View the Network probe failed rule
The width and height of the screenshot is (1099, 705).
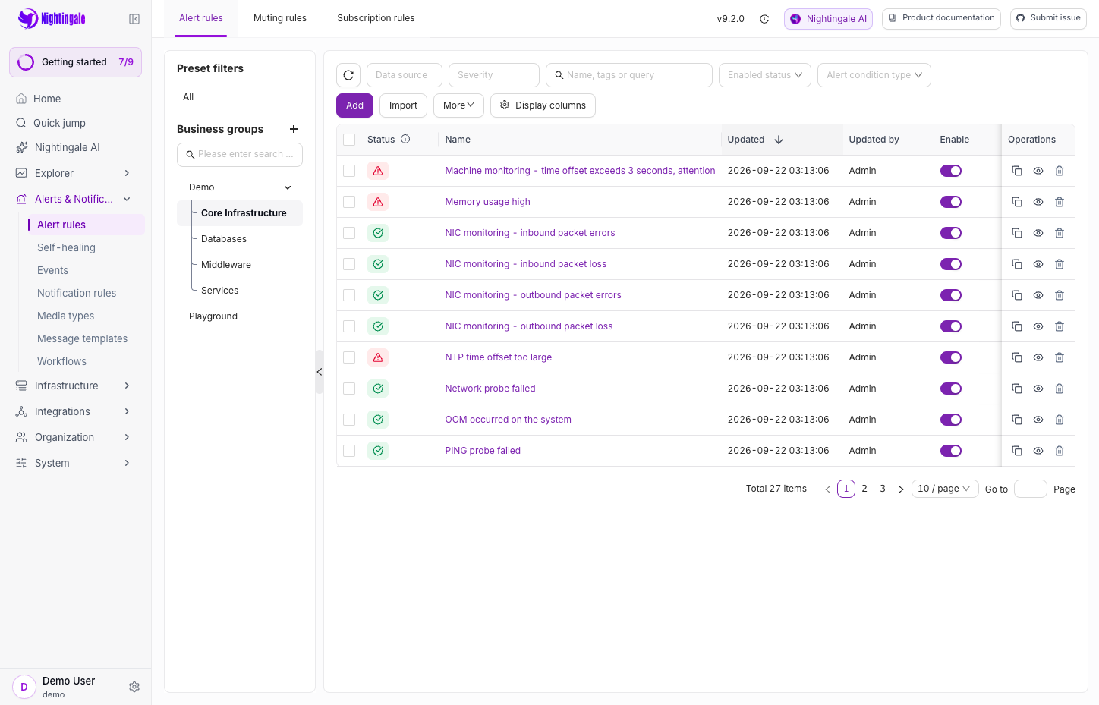[1038, 389]
